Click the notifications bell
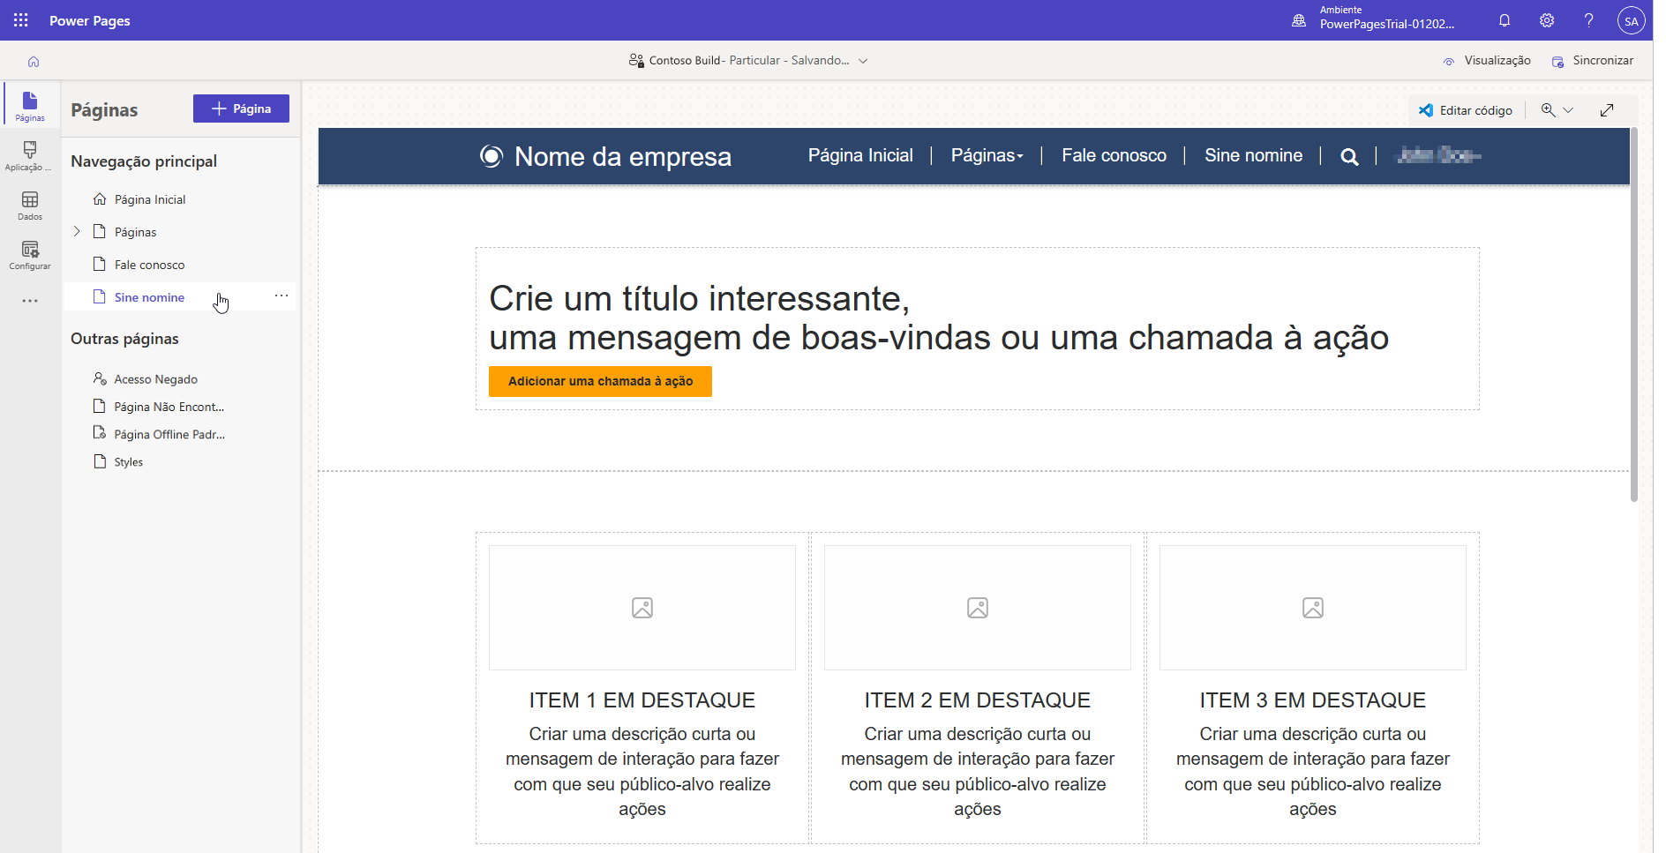 click(x=1505, y=20)
